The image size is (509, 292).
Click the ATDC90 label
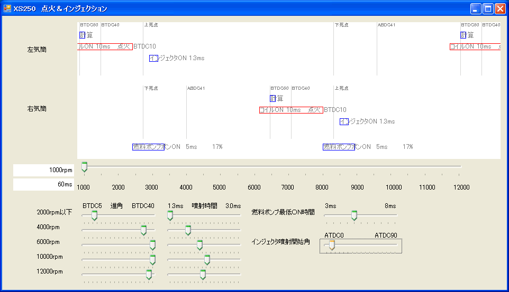pos(386,236)
